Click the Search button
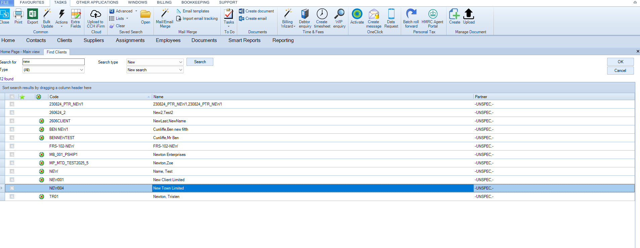This screenshot has height=248, width=640. (x=200, y=62)
